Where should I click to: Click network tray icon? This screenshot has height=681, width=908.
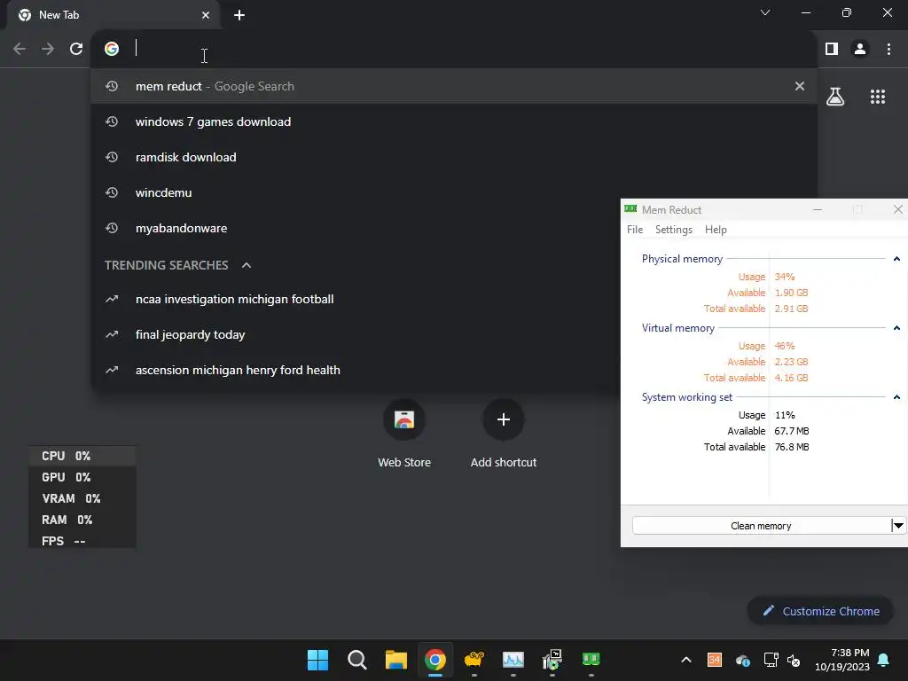771,660
